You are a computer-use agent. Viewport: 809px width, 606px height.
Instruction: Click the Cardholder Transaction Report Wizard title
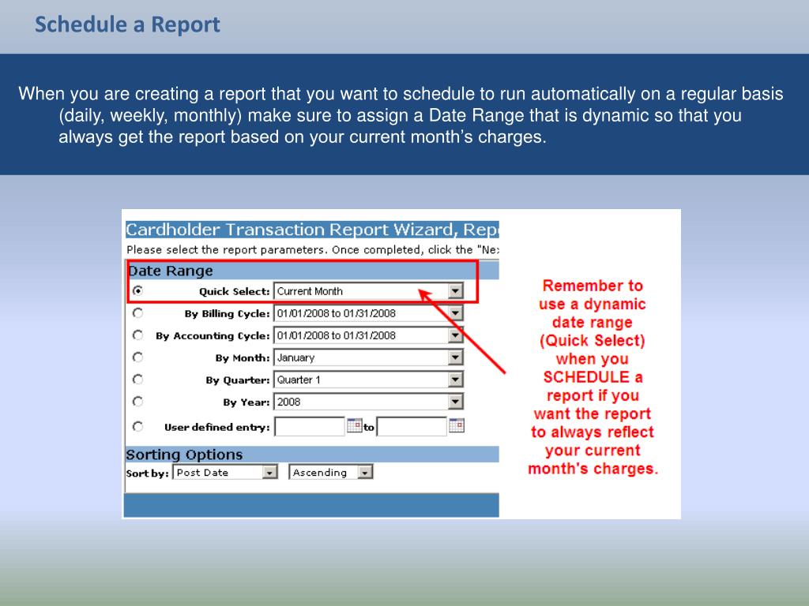[x=313, y=230]
